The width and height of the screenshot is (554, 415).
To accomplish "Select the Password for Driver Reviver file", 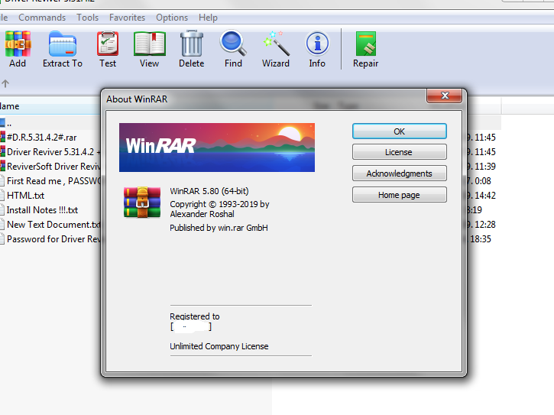I will pos(50,238).
